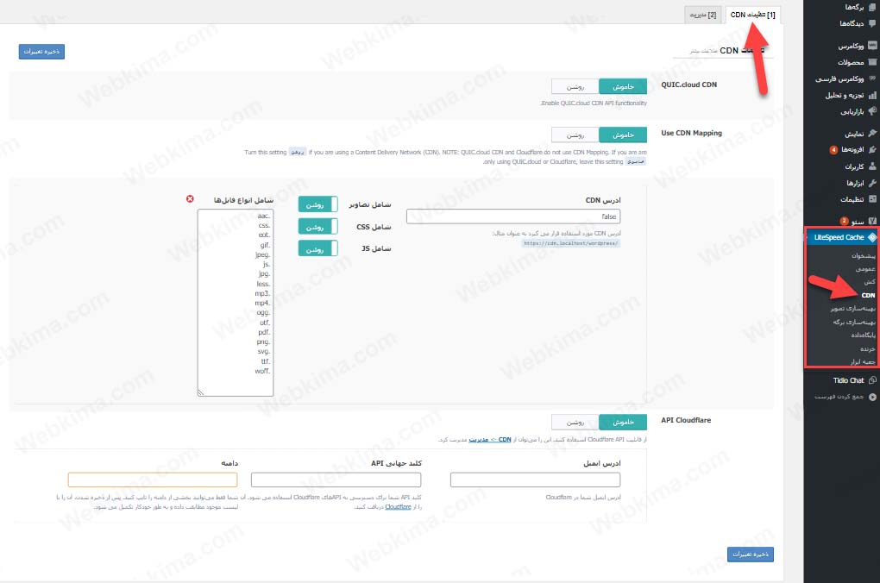Open the Tidio Chat sidebar icon
Viewport: 880px width, 583px height.
[x=872, y=380]
